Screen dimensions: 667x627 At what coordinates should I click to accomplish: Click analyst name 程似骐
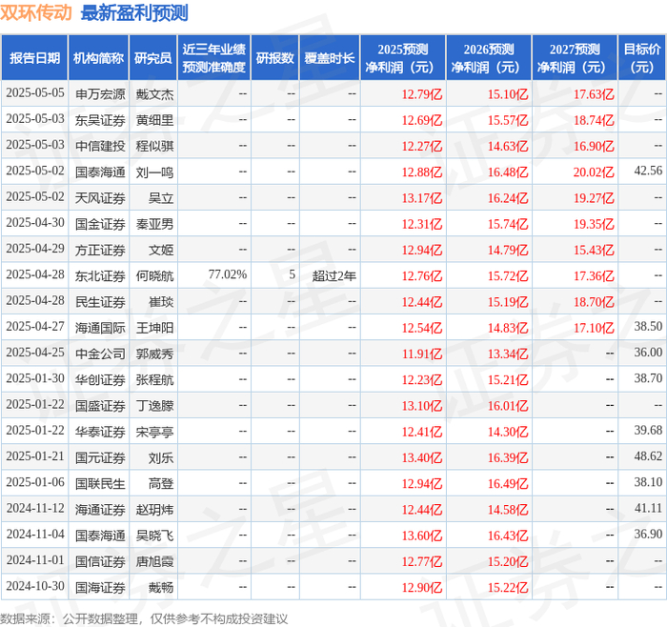pyautogui.click(x=154, y=147)
